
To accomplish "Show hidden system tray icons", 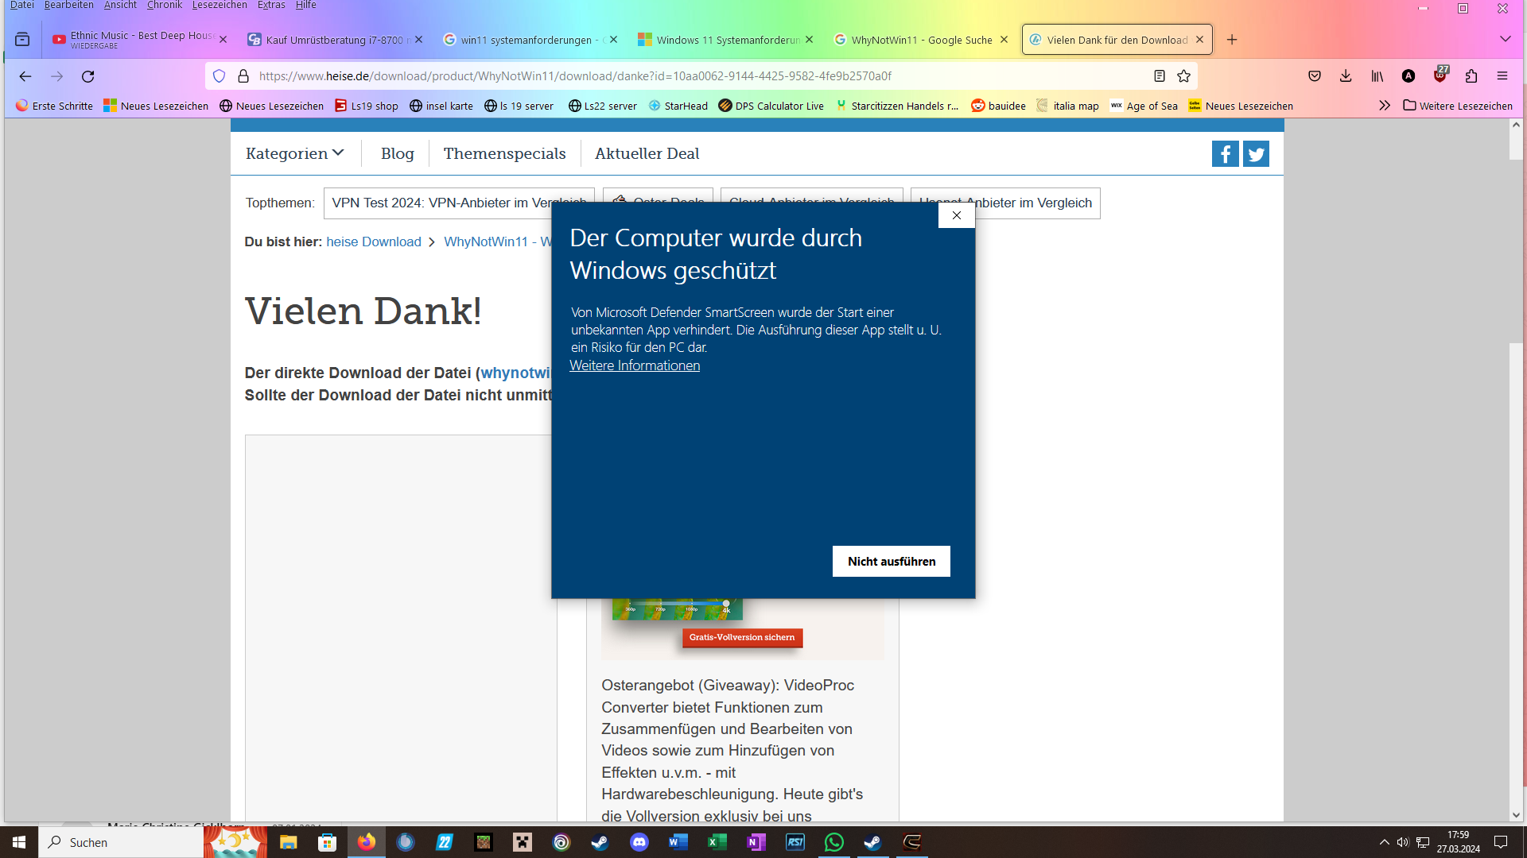I will coord(1385,842).
